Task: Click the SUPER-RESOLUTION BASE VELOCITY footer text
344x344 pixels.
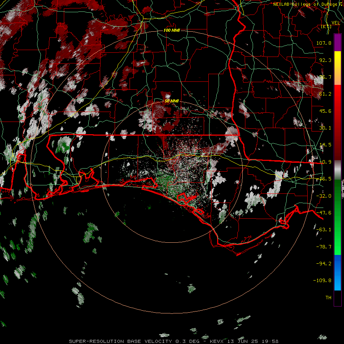Action: [x=120, y=341]
